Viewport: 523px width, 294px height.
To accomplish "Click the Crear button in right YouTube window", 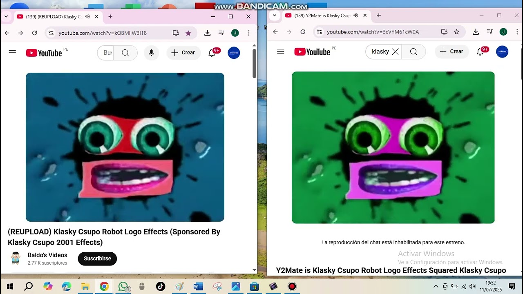I will point(452,51).
